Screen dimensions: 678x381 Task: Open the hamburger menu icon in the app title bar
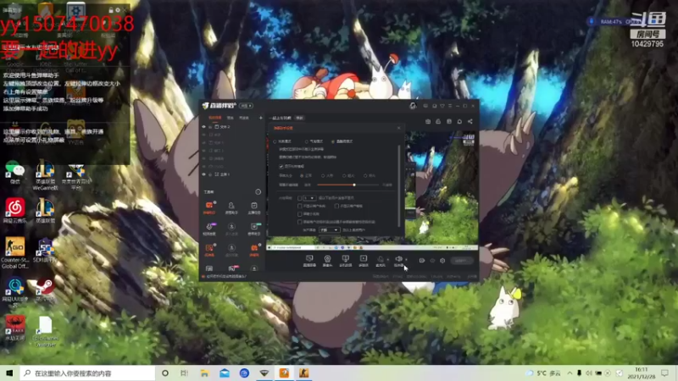click(x=450, y=106)
